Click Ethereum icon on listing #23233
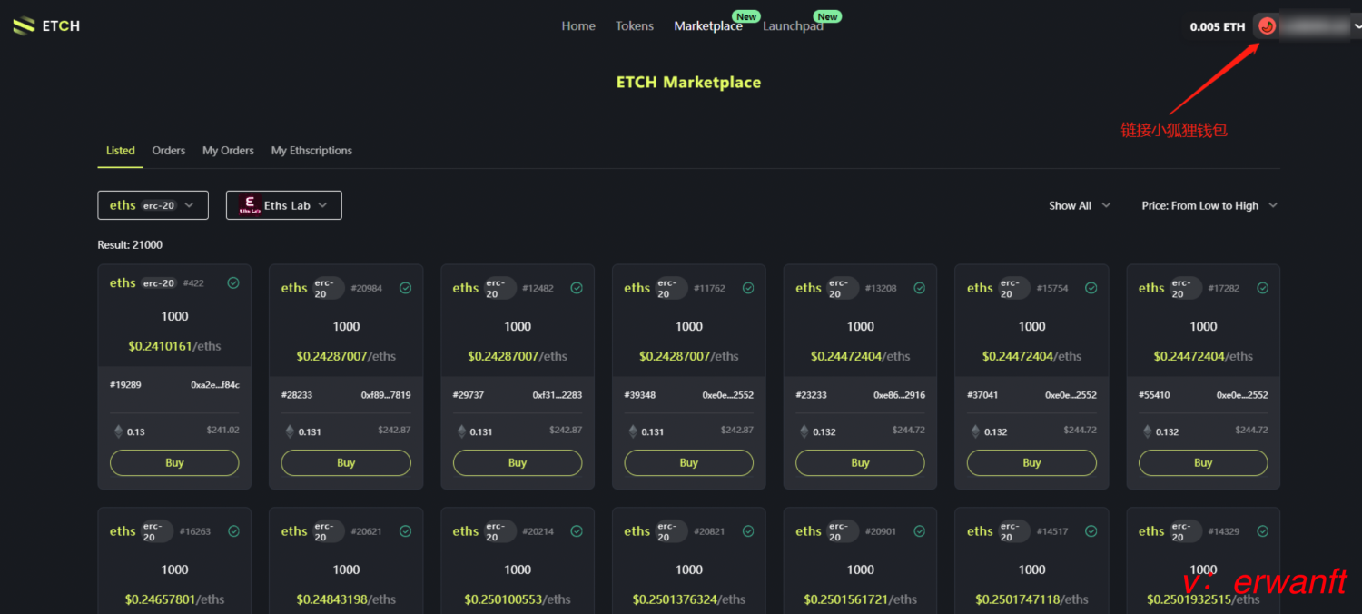 click(804, 431)
